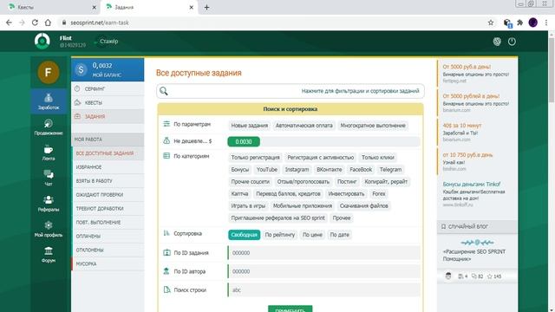This screenshot has width=555, height=312.
Task: Click the dollar balance icon
Action: coord(81,69)
